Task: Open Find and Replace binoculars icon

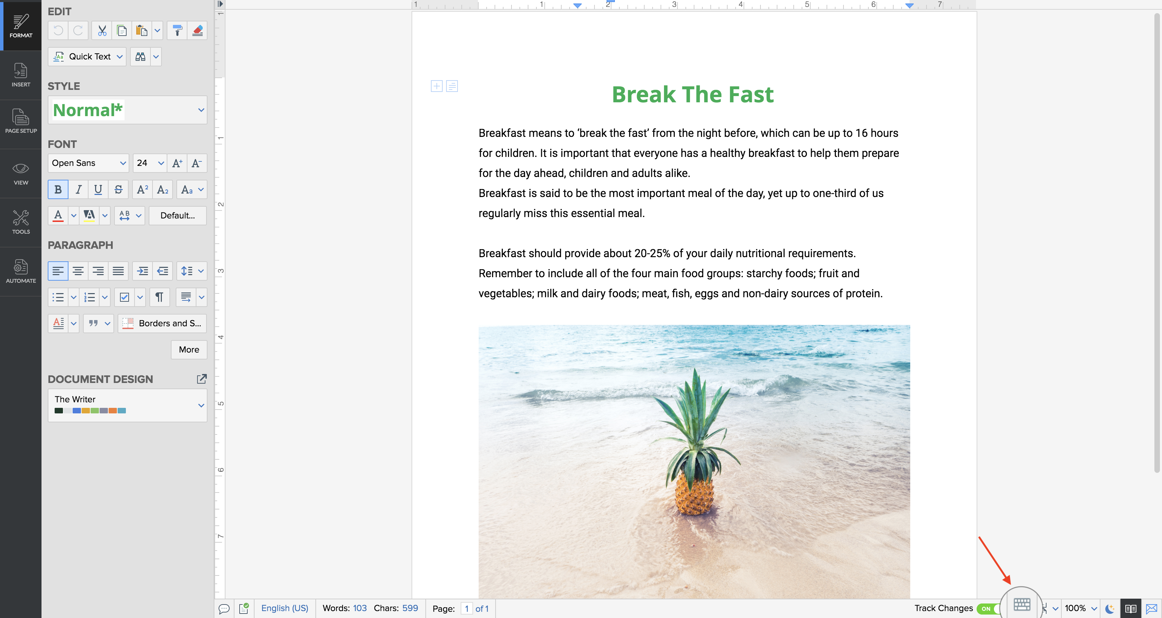Action: (x=140, y=57)
